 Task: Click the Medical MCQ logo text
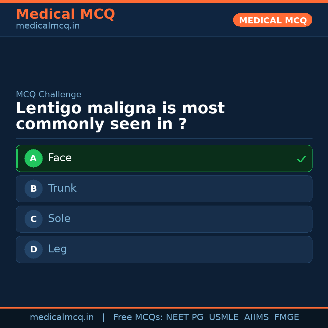[65, 14]
